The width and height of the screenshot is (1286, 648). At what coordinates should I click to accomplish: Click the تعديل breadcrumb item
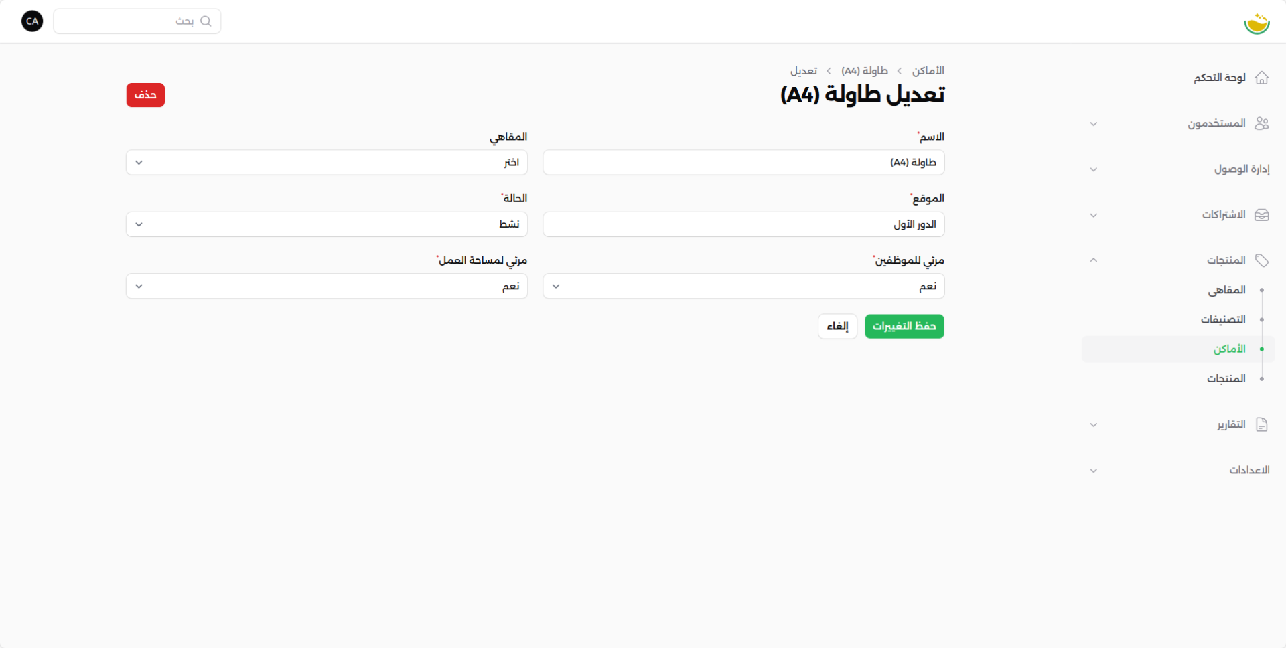804,71
